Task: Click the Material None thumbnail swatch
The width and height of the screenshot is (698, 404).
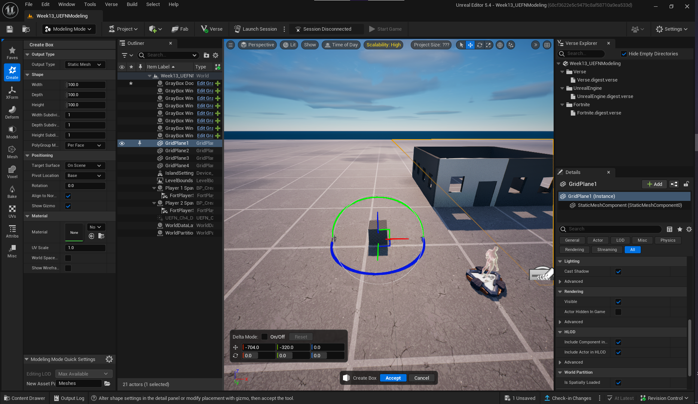Action: pyautogui.click(x=74, y=232)
